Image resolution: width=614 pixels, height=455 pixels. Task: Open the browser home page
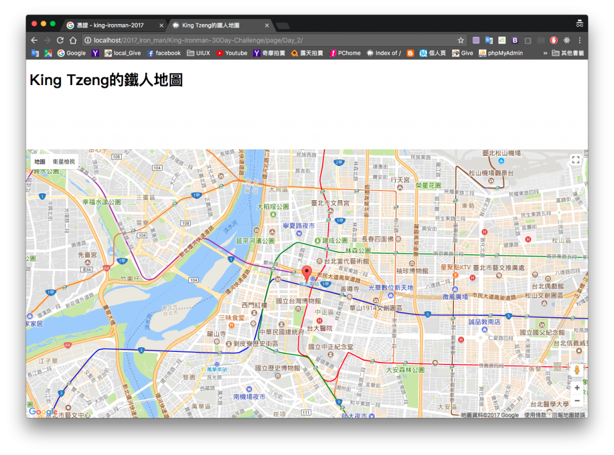click(73, 40)
